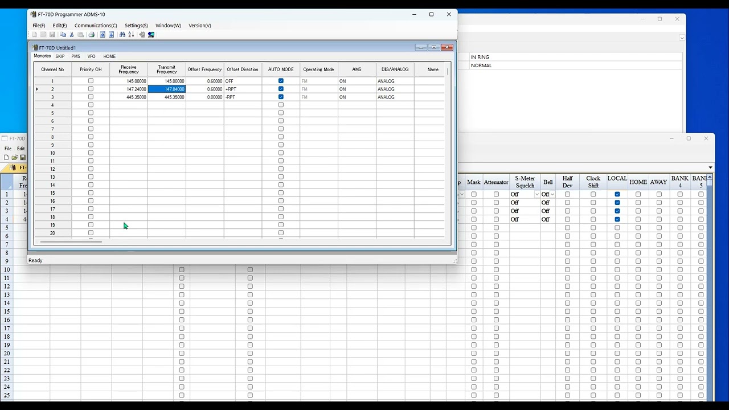
Task: Click the S-Meter Squelch column header
Action: (x=525, y=182)
